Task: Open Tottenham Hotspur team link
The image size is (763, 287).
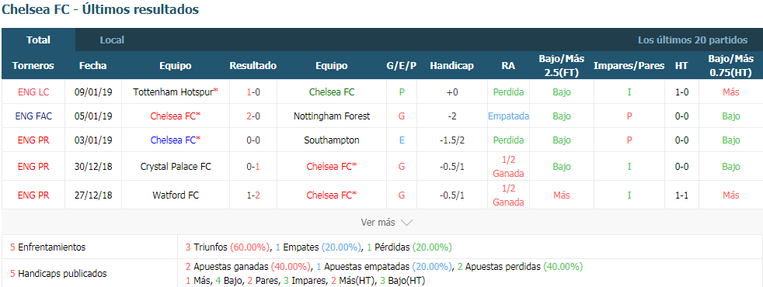Action: tap(175, 92)
